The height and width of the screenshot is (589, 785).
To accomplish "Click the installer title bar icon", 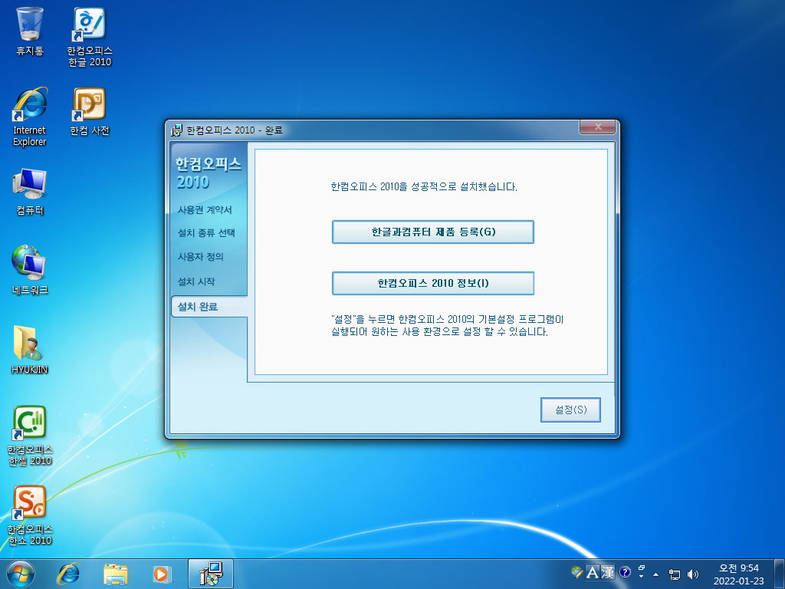I will pos(176,130).
